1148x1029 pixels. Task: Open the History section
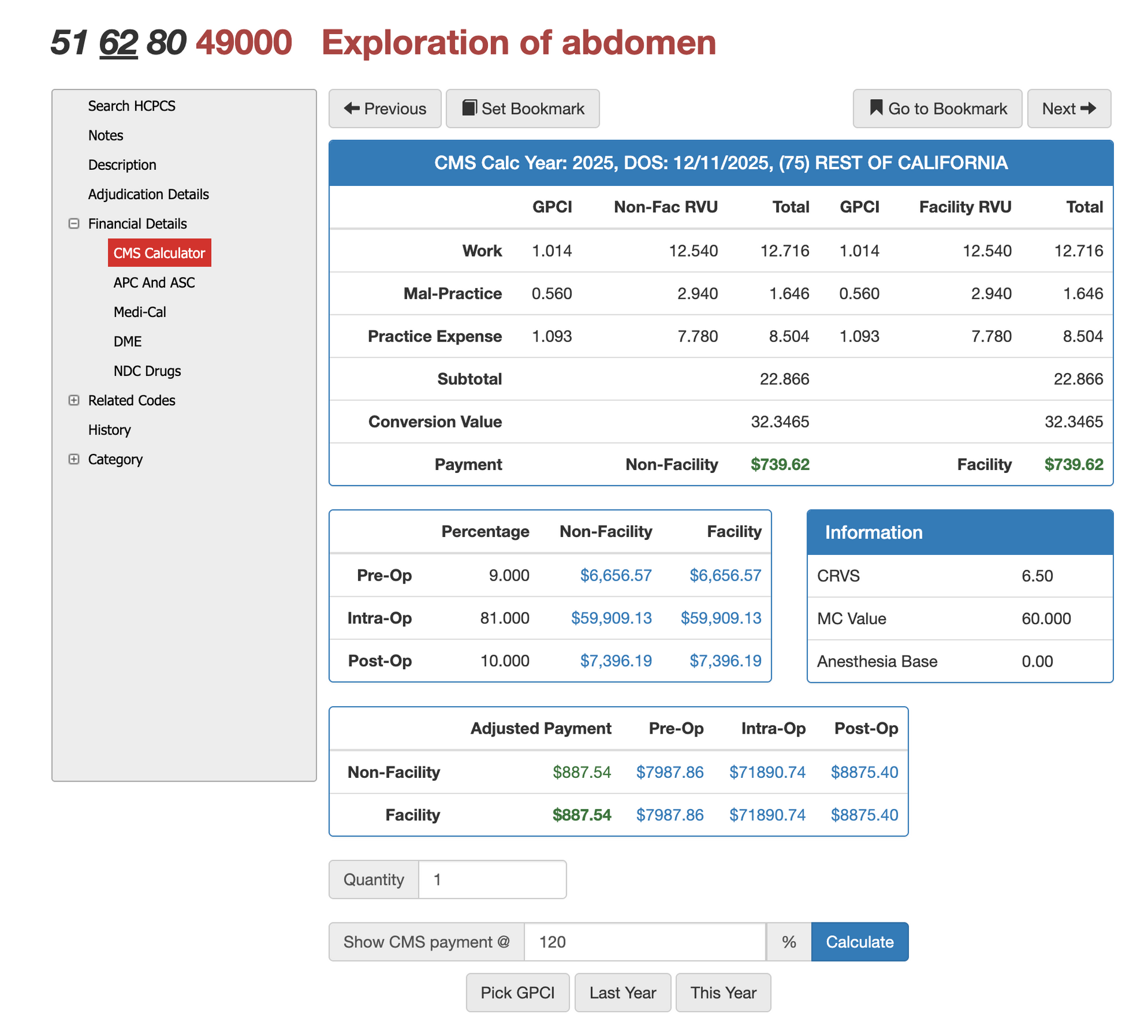point(109,430)
